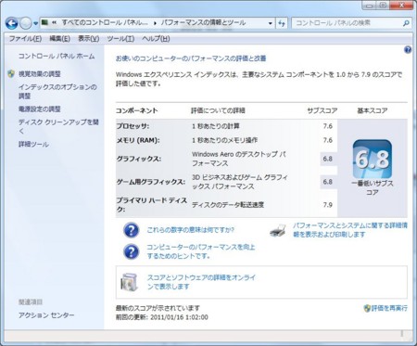Viewport: 417px width, 346px height.
Task: Open ディスク クリーンアップを開く link
Action: [58, 126]
